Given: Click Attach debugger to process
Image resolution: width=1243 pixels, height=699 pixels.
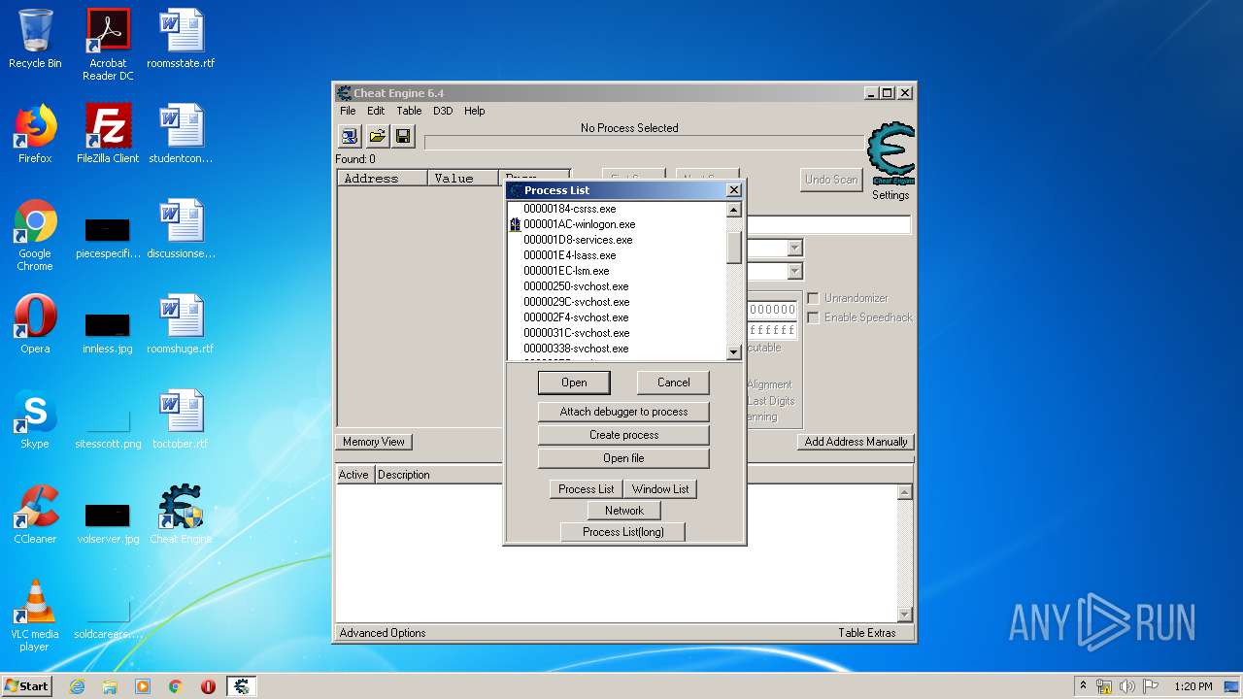Looking at the screenshot, I should [623, 412].
